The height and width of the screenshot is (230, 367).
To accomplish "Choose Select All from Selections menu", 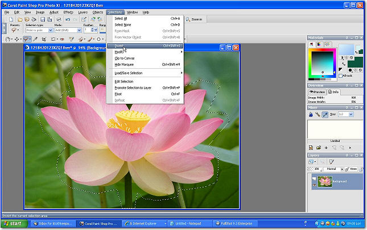I will point(145,18).
